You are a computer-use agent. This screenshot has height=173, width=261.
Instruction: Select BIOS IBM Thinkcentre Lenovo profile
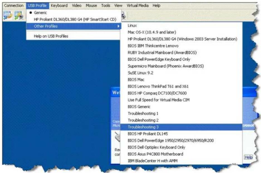181,46
